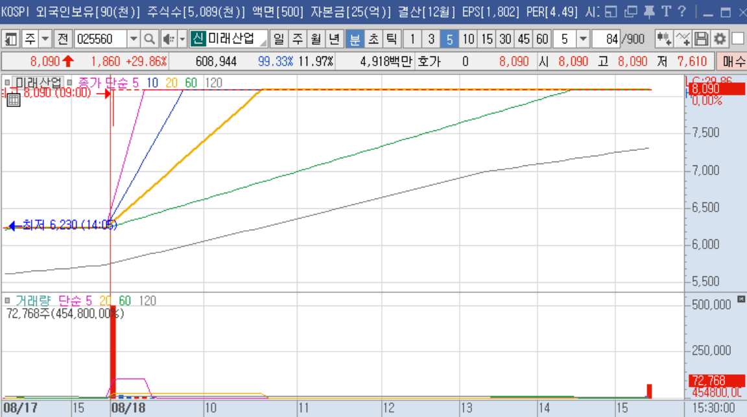Image resolution: width=747 pixels, height=417 pixels.
Task: Select the 틱 tick period
Action: 392,39
